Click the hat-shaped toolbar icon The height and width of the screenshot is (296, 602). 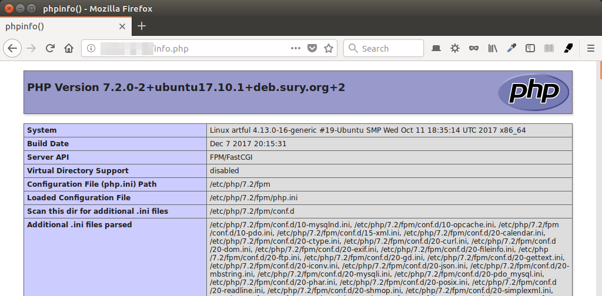[436, 48]
